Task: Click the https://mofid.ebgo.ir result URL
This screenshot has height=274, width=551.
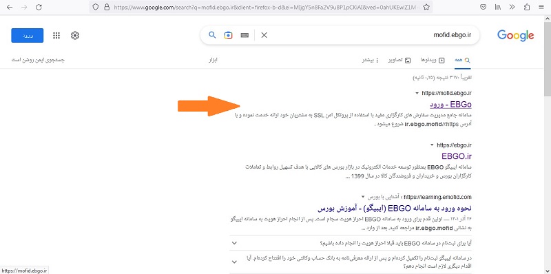Action: pos(446,93)
